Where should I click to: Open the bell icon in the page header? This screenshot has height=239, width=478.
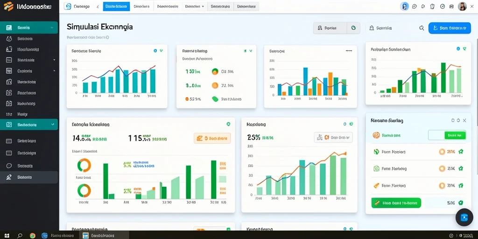[371, 28]
